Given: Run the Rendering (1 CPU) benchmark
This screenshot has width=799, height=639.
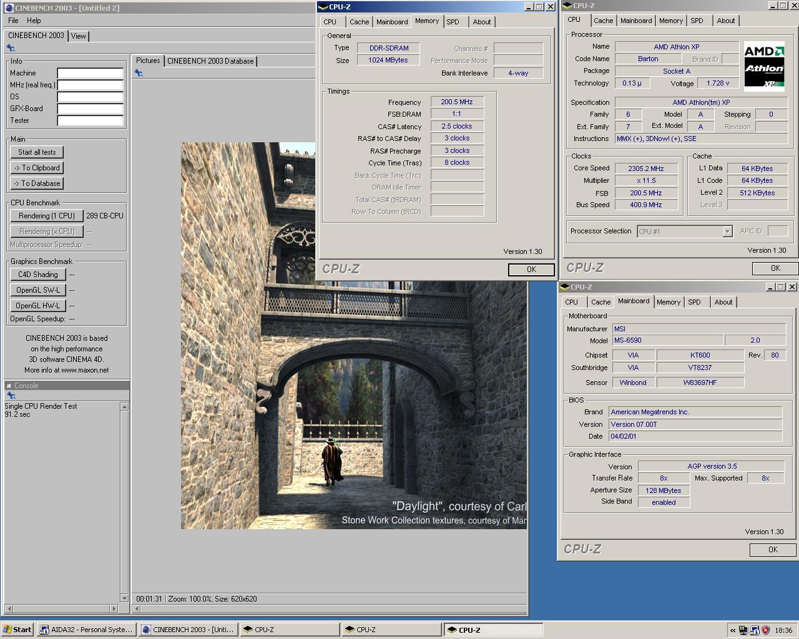Looking at the screenshot, I should click(x=47, y=216).
